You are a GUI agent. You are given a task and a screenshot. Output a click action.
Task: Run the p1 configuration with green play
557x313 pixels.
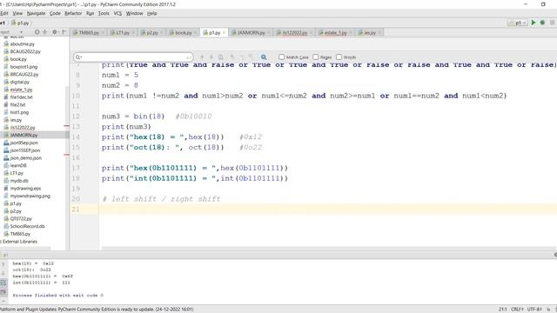(x=534, y=23)
